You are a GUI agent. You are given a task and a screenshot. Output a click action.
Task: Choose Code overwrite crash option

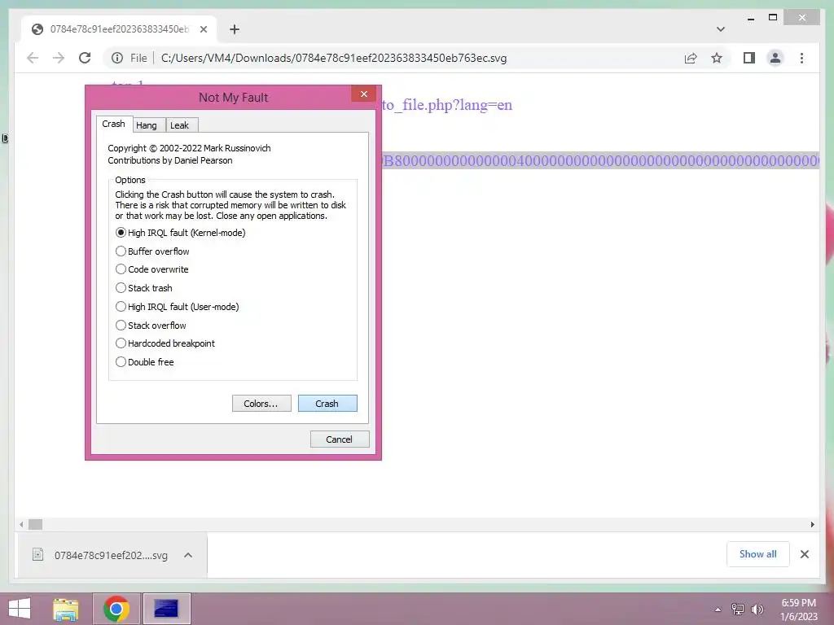tap(151, 269)
